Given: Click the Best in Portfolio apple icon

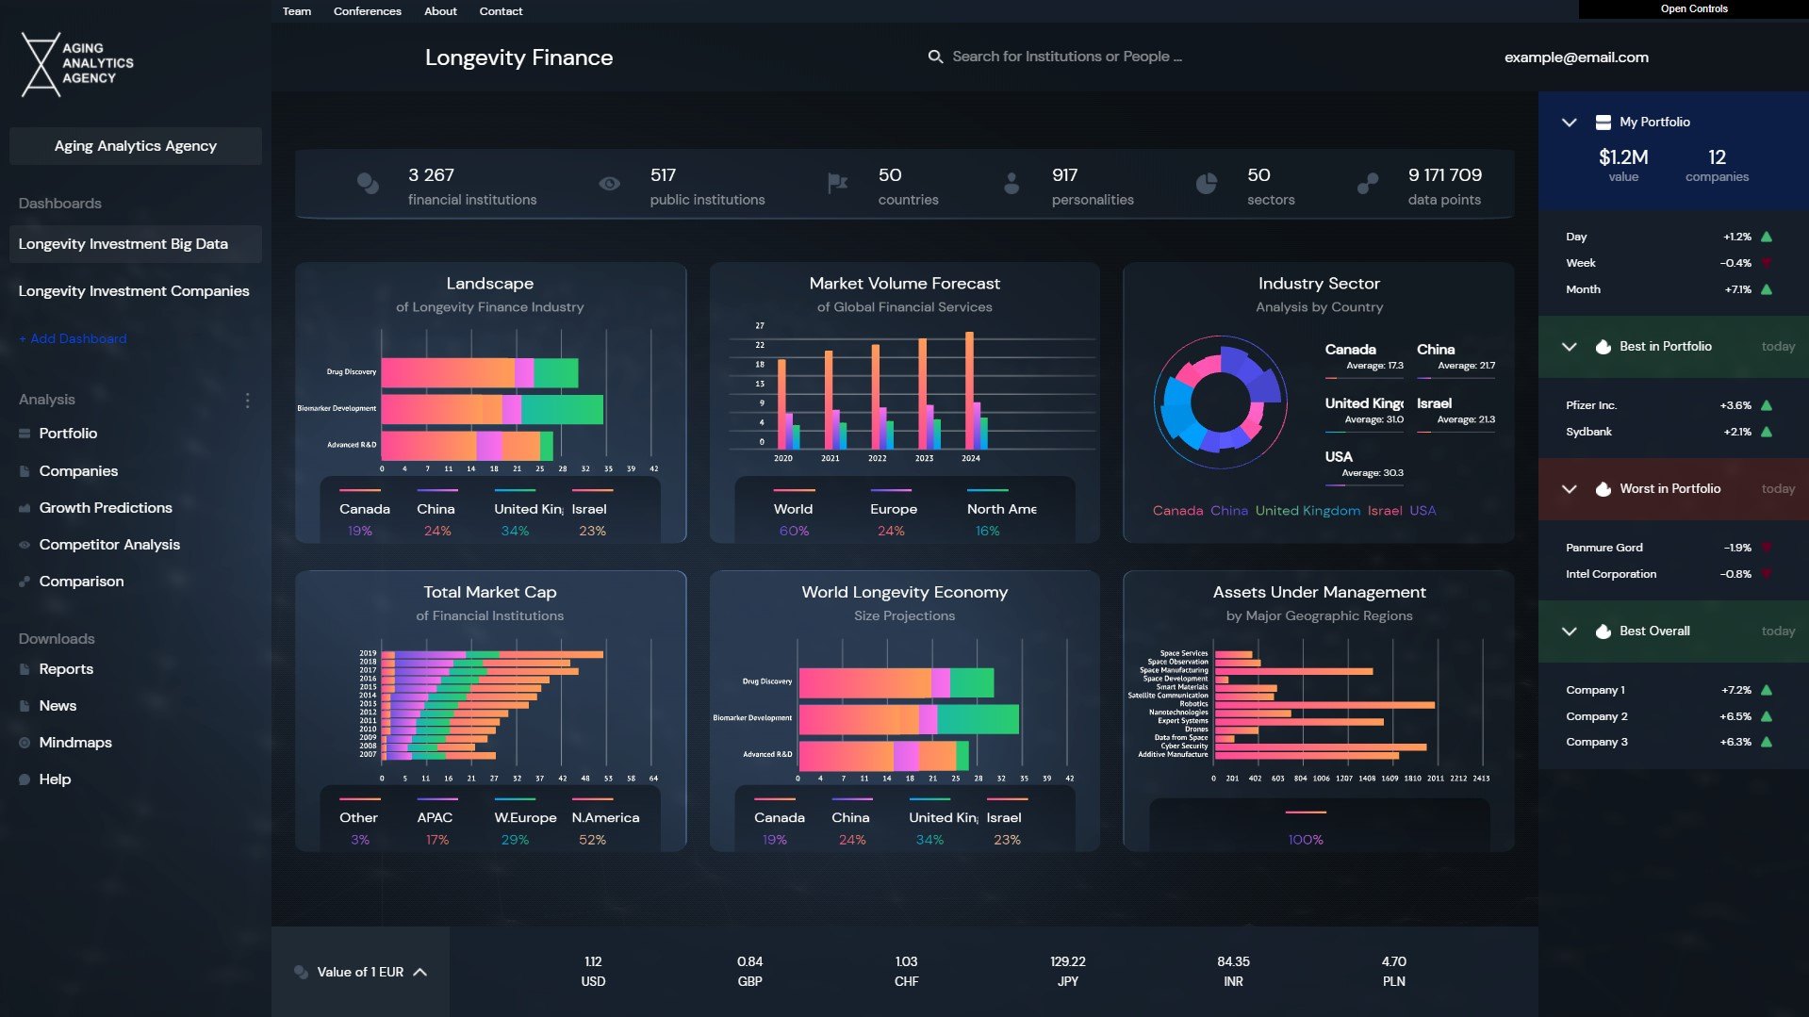Looking at the screenshot, I should tap(1603, 347).
